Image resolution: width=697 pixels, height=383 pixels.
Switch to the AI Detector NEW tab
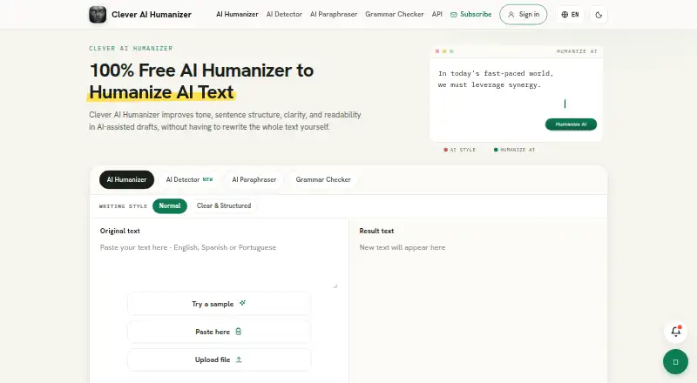[x=189, y=179]
